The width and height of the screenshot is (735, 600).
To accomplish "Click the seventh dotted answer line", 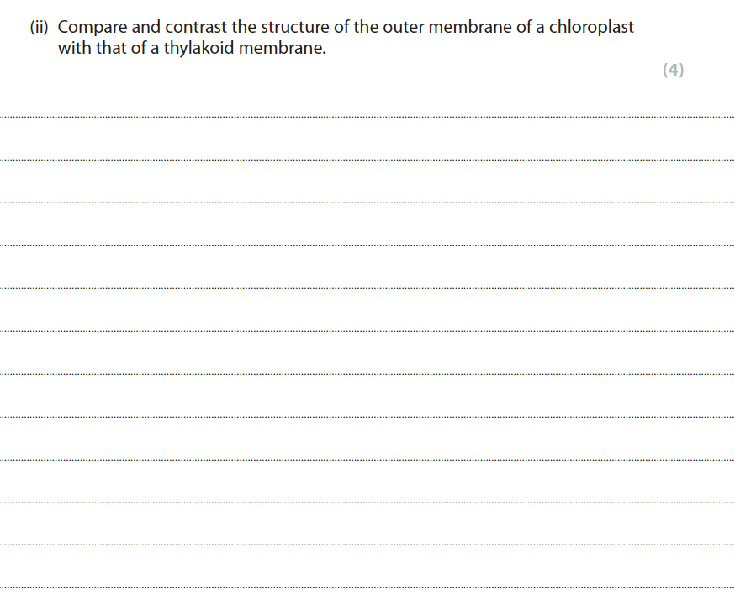I will pos(367,373).
